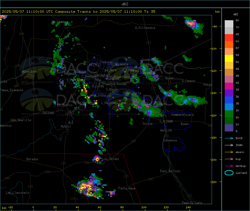
Task: Click the timestamp header '2025/05/07 11:10:00 UTC Composite Tracks'
Action: click(46, 12)
